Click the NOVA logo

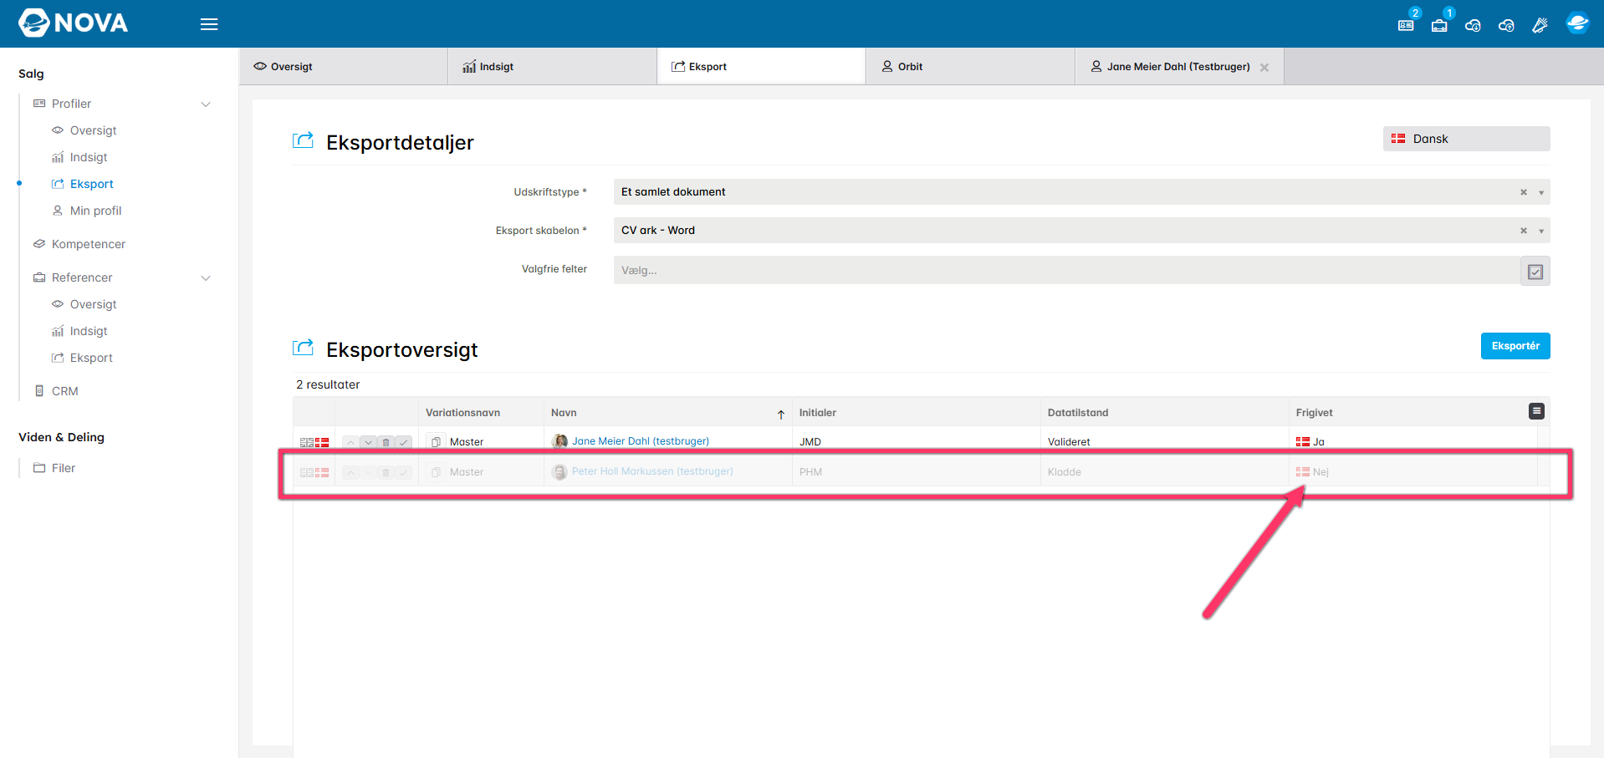74,23
